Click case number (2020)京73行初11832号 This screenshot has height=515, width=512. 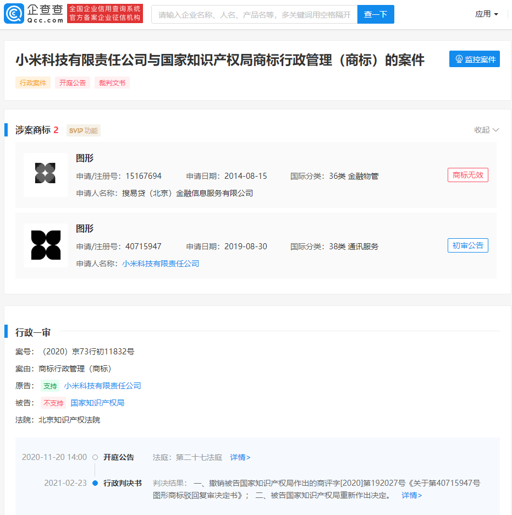87,352
